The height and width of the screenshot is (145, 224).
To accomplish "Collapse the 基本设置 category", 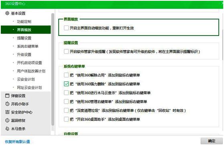I will pos(18,13).
